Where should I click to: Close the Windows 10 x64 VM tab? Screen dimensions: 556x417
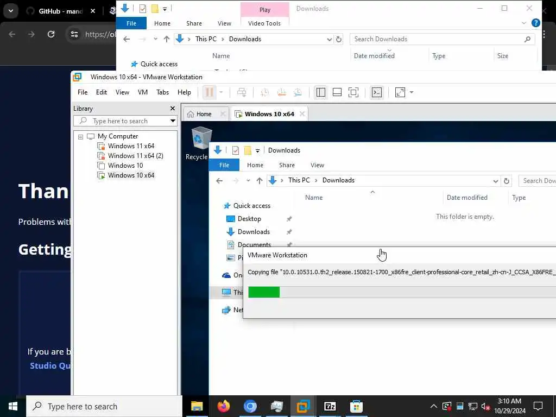(302, 114)
